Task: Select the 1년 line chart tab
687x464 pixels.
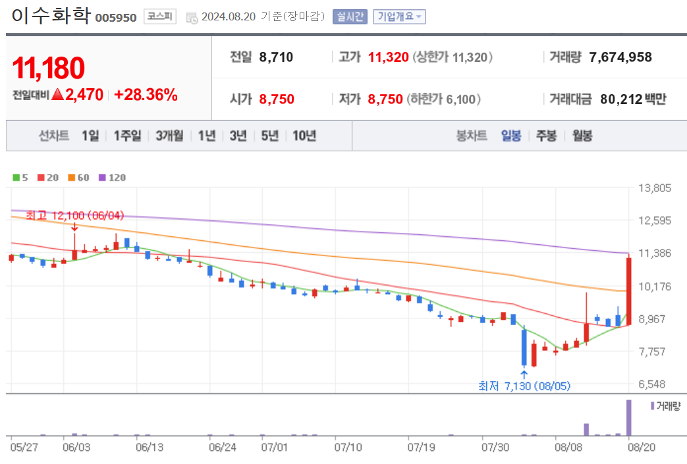Action: (206, 136)
